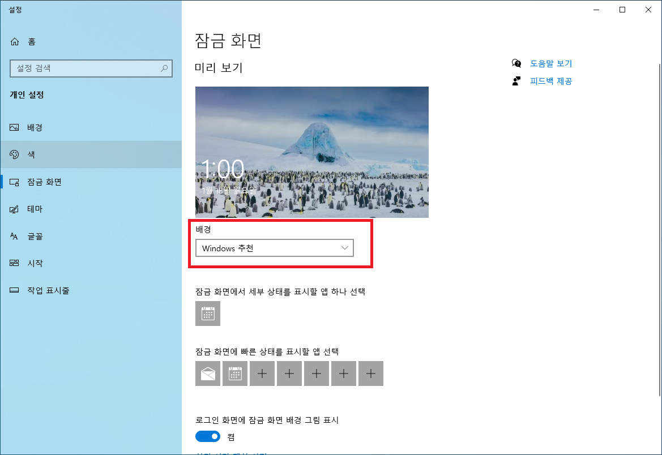Add a quick status app in second plus tile

tap(289, 374)
